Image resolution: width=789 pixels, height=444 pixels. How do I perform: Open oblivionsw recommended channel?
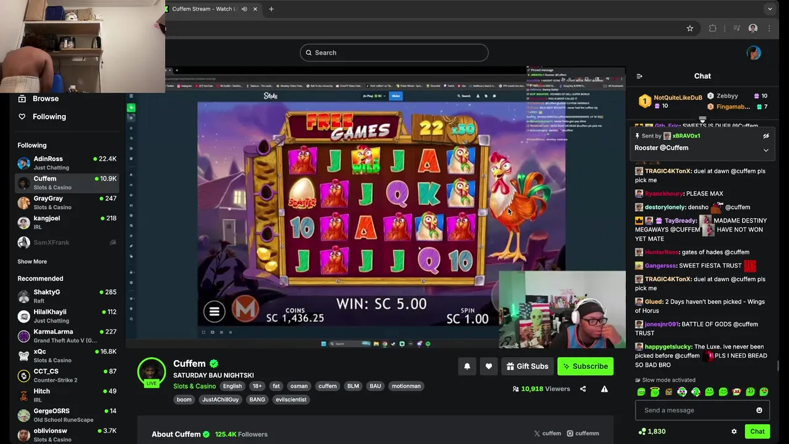pos(67,434)
